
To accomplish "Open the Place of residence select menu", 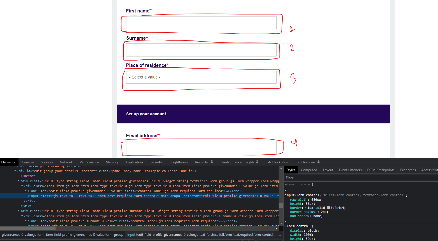I will coord(202,77).
